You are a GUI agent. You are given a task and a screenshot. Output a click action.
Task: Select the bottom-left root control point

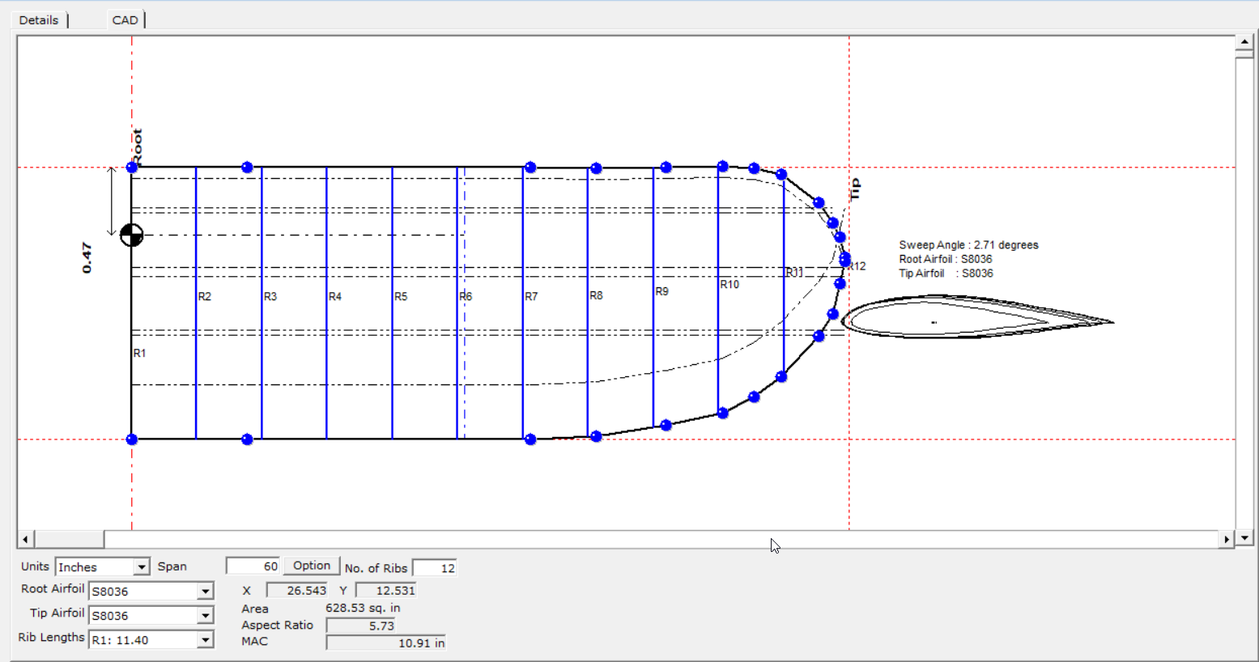pos(132,439)
